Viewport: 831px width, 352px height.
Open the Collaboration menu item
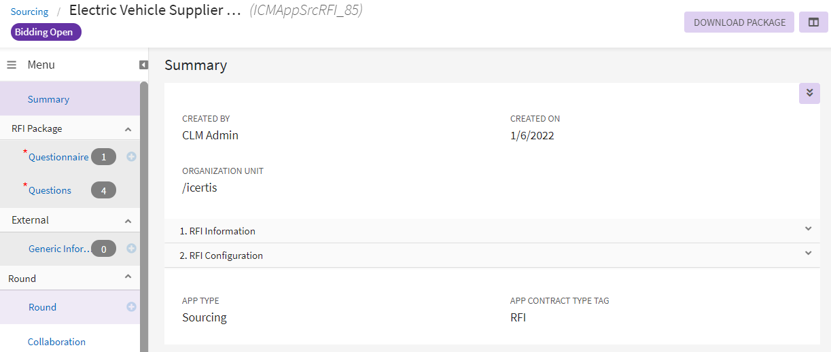(x=56, y=342)
